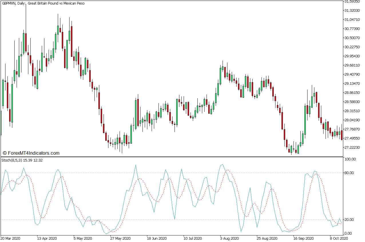Open the ForexMT4Indicators.com watermark link
This screenshot has width=365, height=242.
pyautogui.click(x=31, y=153)
